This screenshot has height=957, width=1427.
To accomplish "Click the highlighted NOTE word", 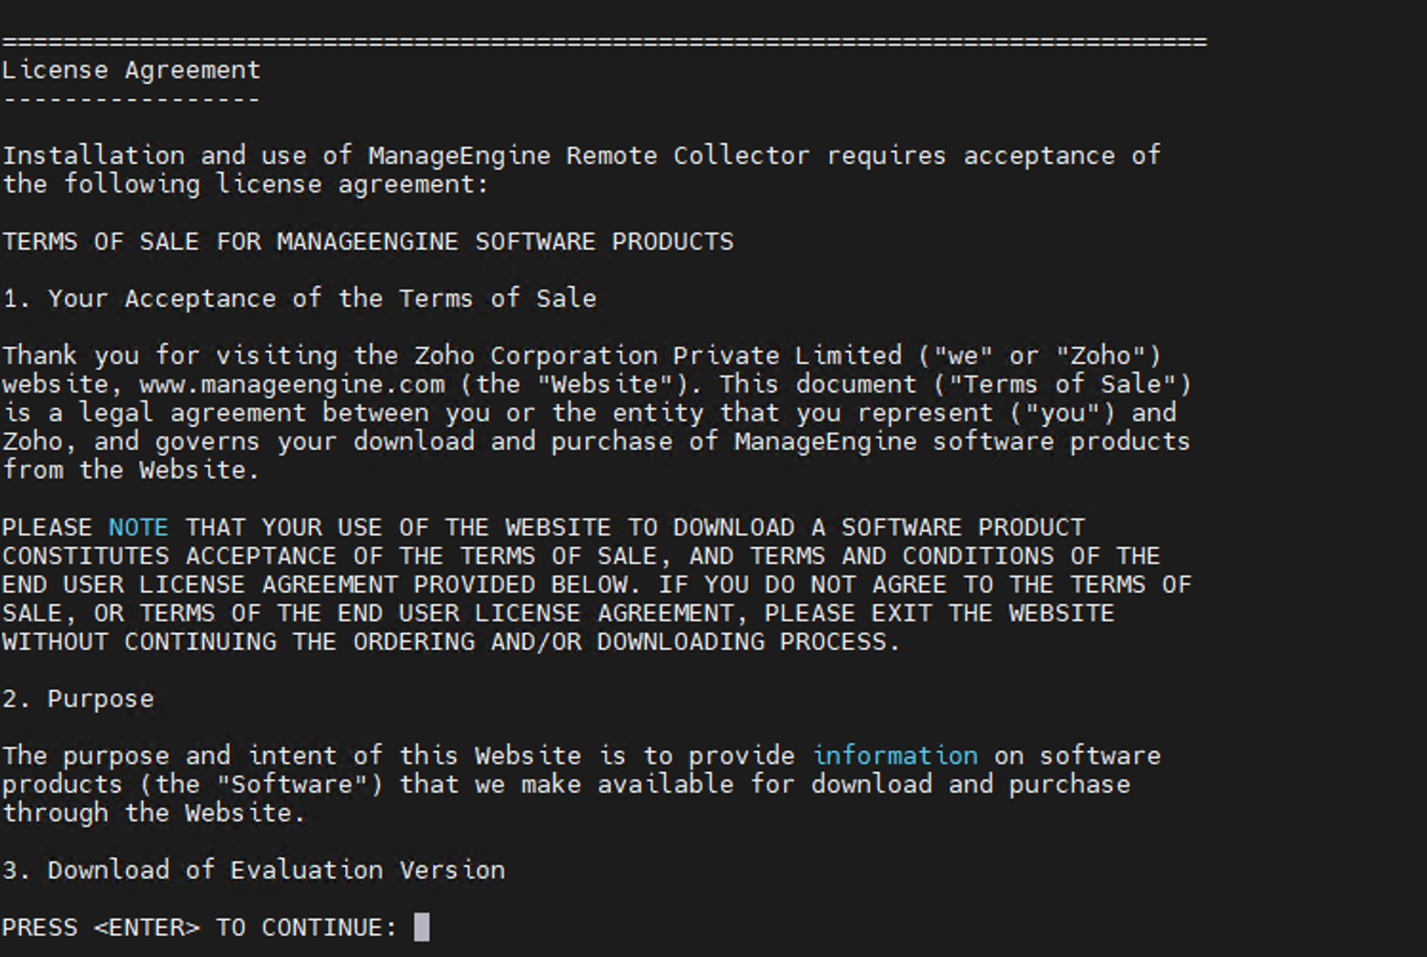I will [138, 527].
